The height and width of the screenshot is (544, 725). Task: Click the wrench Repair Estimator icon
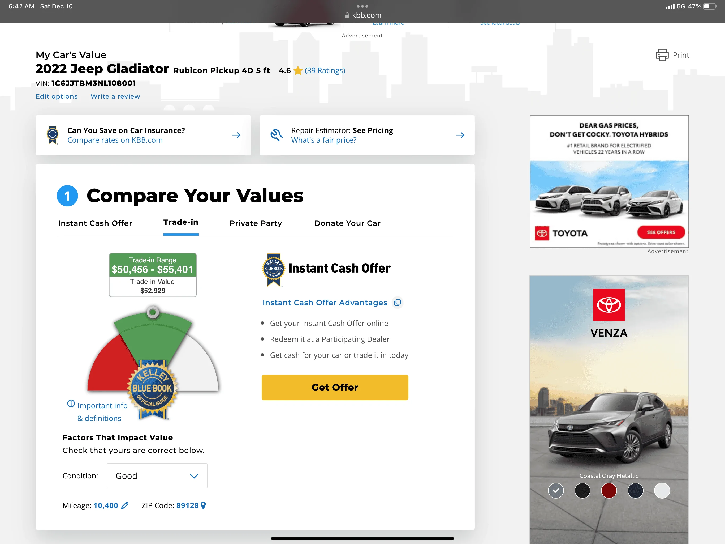click(276, 135)
